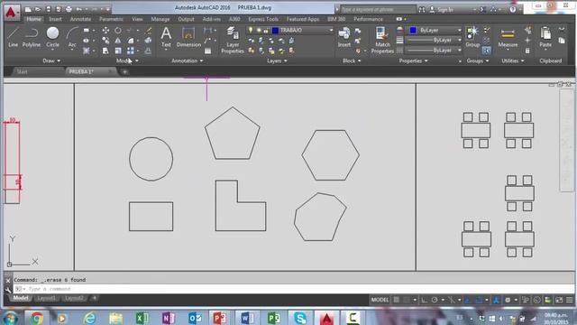Viewport: 577px width, 325px height.
Task: Open the ByLayer color dropdown
Action: (x=459, y=30)
